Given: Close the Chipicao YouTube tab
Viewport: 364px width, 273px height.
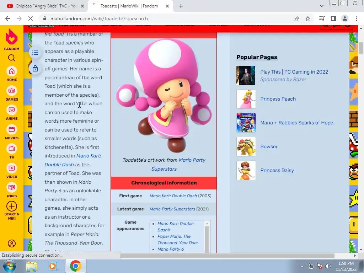Looking at the screenshot, I should click(x=82, y=6).
